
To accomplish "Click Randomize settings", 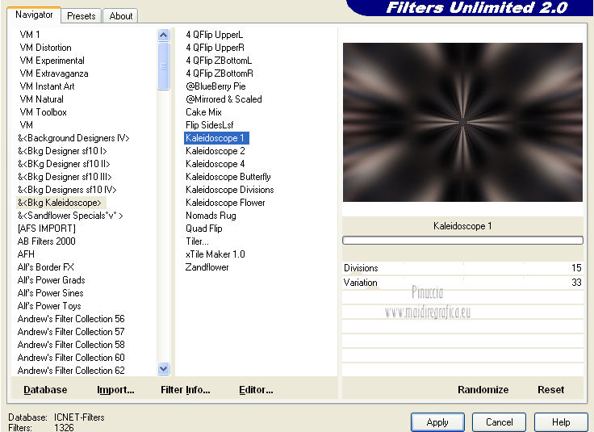I will [x=483, y=389].
